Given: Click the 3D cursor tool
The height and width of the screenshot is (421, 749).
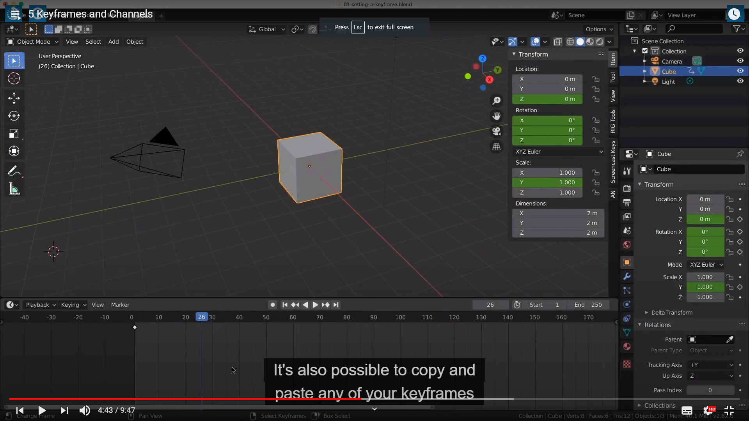Looking at the screenshot, I should click(x=14, y=79).
